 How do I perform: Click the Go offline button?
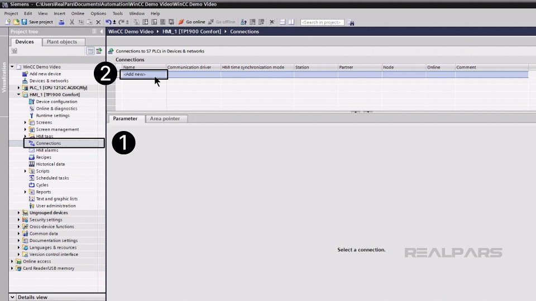point(222,22)
